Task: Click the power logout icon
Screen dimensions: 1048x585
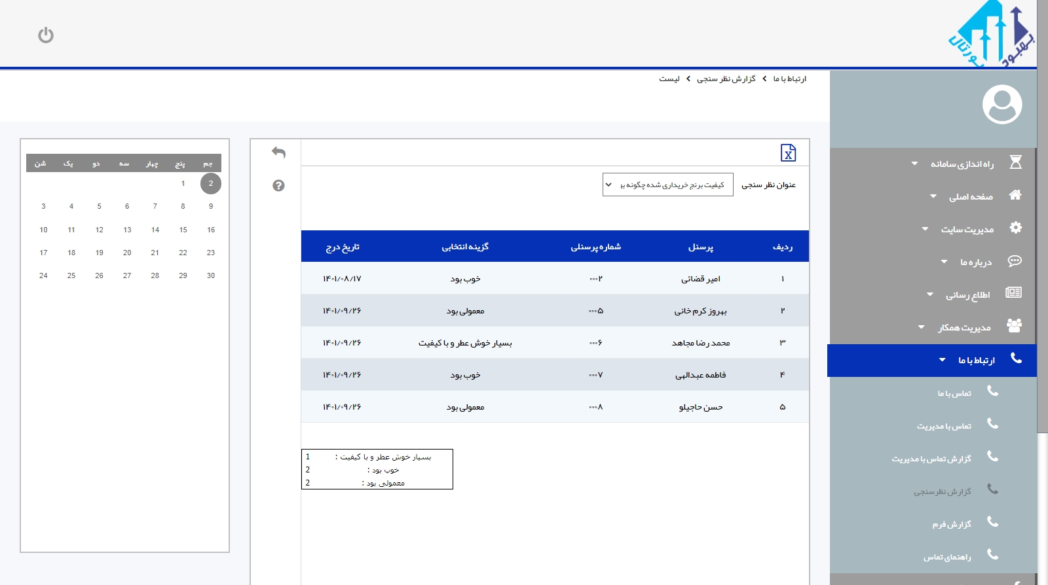Action: click(46, 35)
